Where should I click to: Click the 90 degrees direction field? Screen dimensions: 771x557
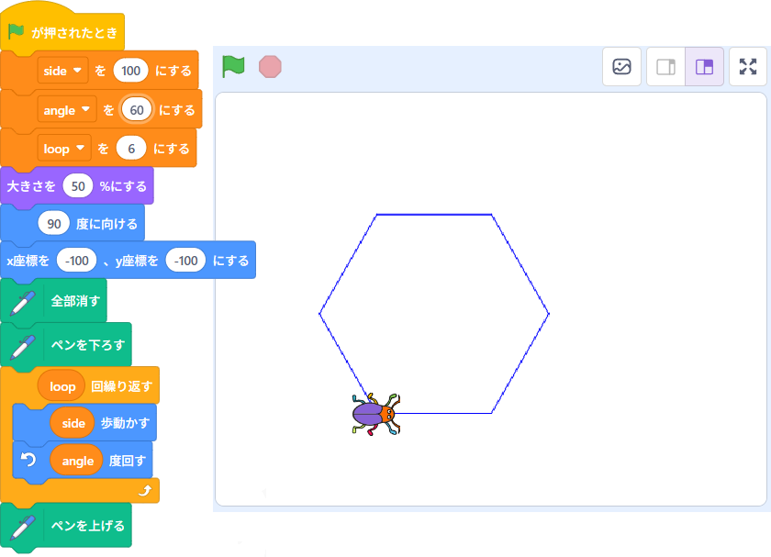coord(53,224)
